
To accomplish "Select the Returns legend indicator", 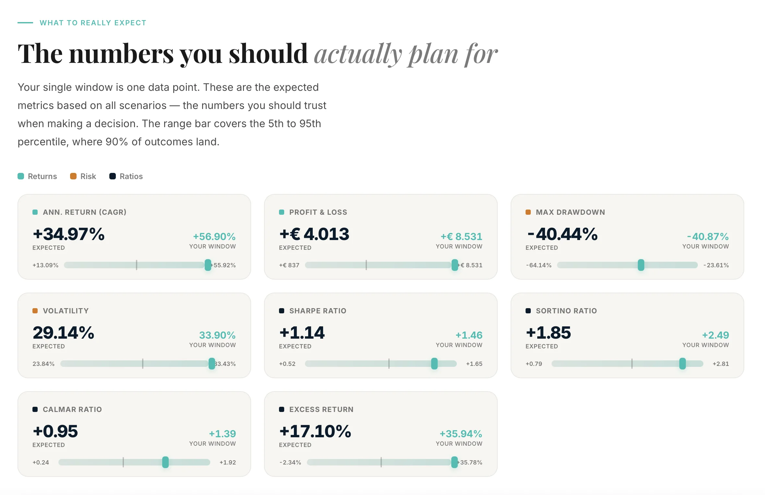I will tap(21, 176).
